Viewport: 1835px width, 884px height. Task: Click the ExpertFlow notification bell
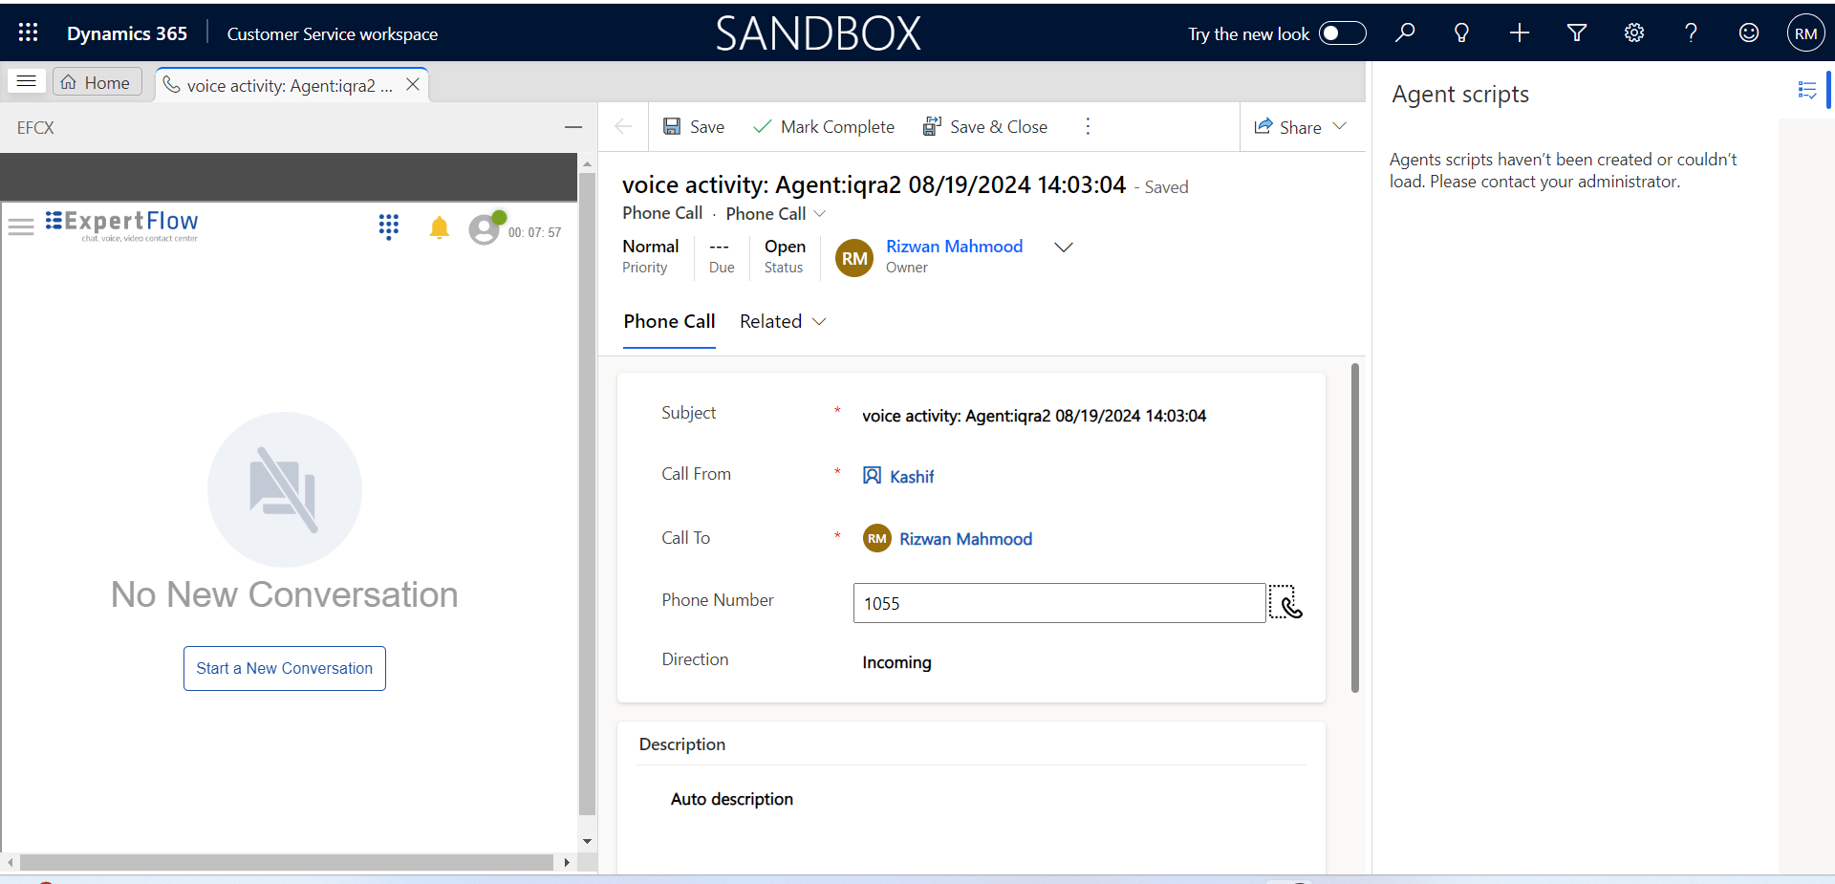[439, 227]
